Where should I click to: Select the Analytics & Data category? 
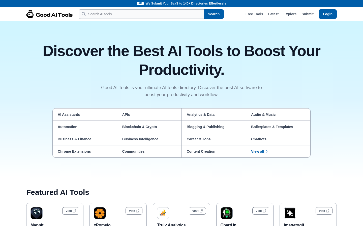pos(214,115)
